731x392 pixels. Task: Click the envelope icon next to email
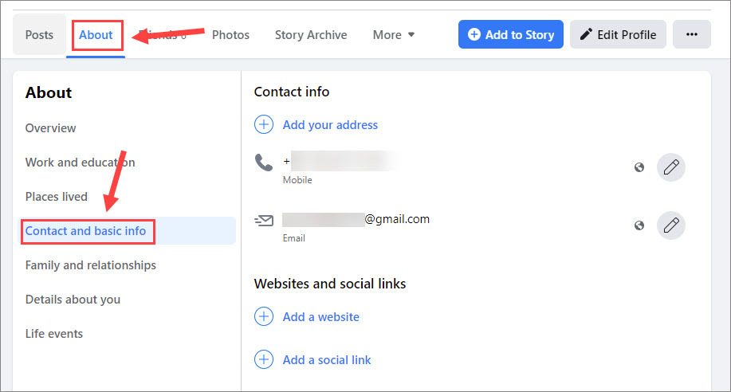pos(264,220)
